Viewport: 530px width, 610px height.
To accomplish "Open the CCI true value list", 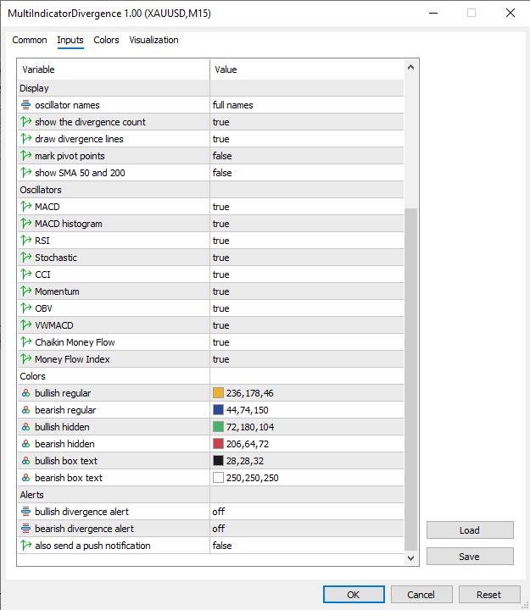I will click(307, 274).
